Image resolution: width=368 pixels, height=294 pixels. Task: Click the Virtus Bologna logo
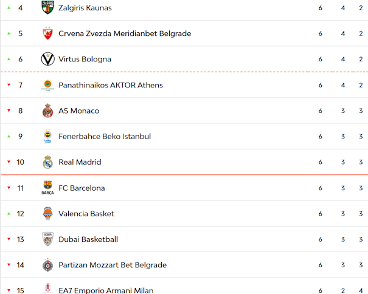click(x=47, y=59)
